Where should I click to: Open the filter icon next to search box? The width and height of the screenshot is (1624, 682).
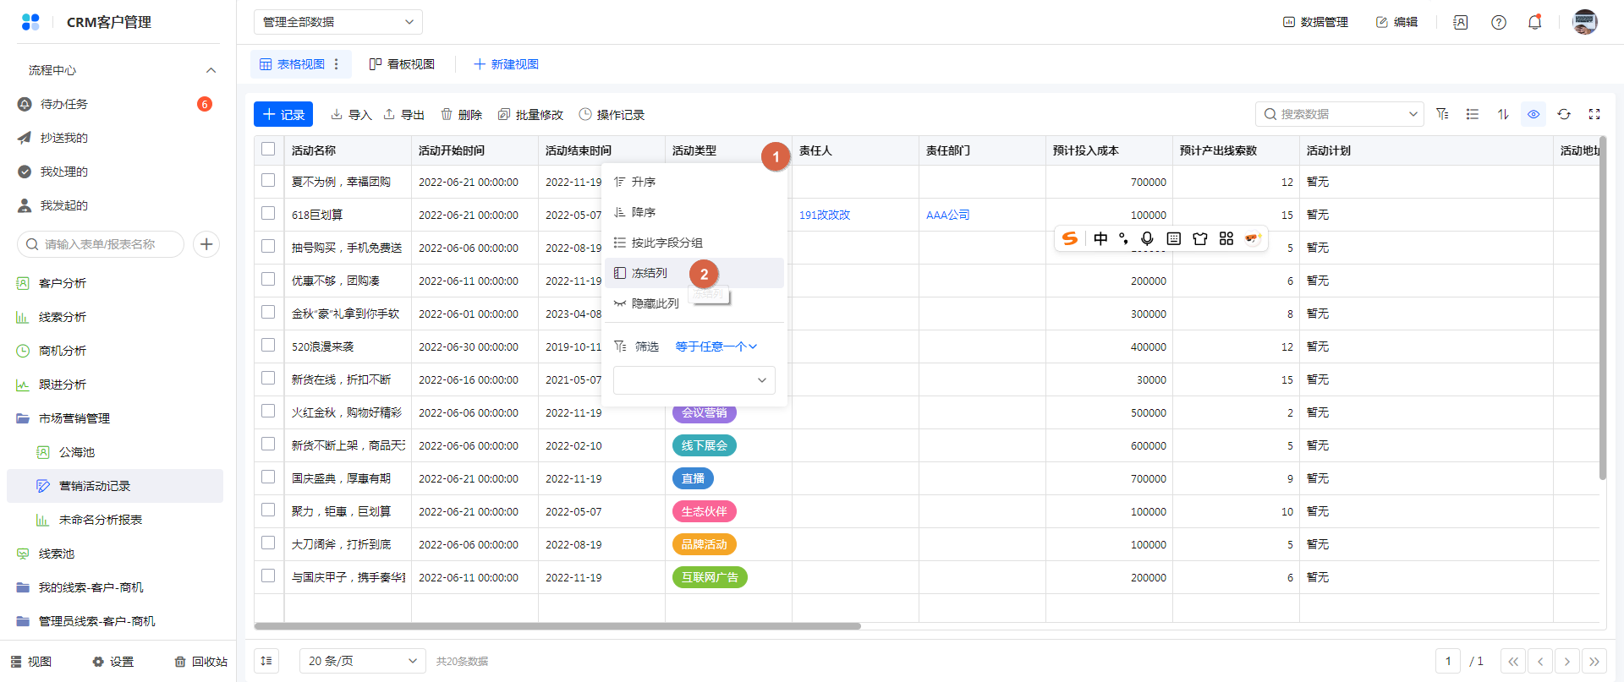[1442, 114]
